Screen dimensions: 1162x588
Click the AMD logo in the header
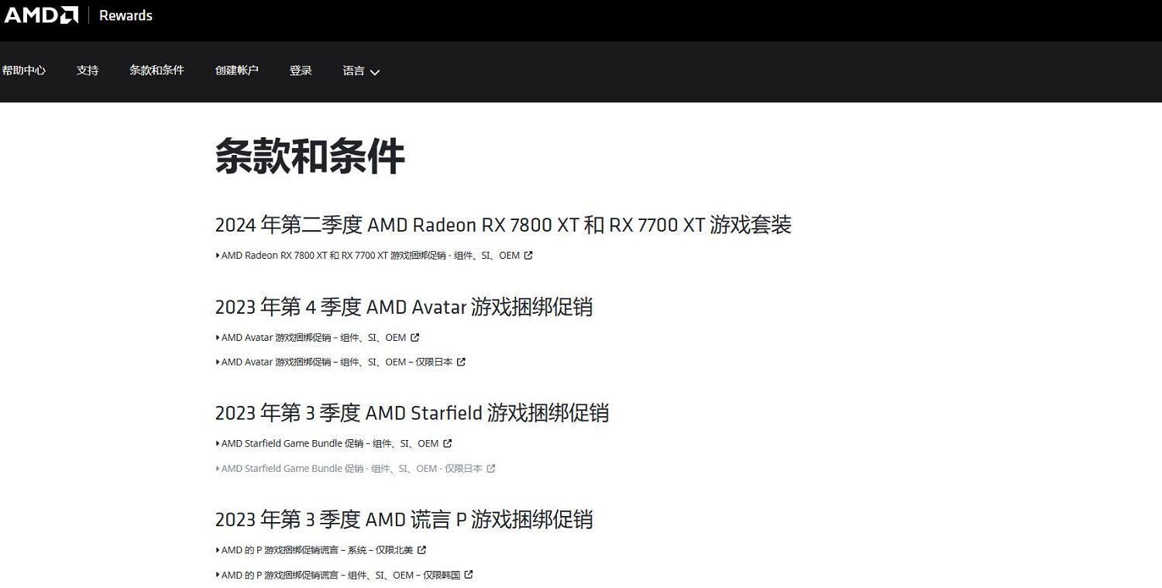41,14
